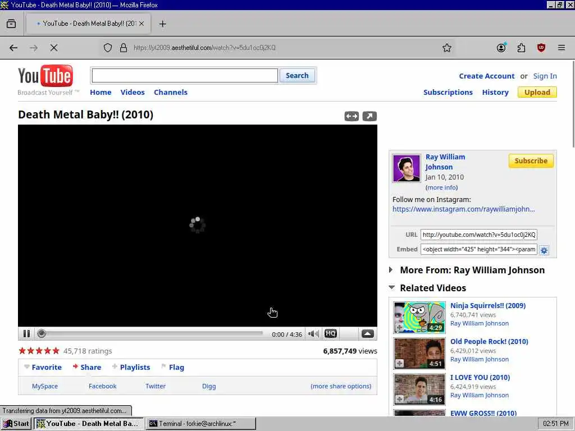Add Ninja Squirrels video to queue plus icon
This screenshot has width=575, height=431.
[x=399, y=327]
